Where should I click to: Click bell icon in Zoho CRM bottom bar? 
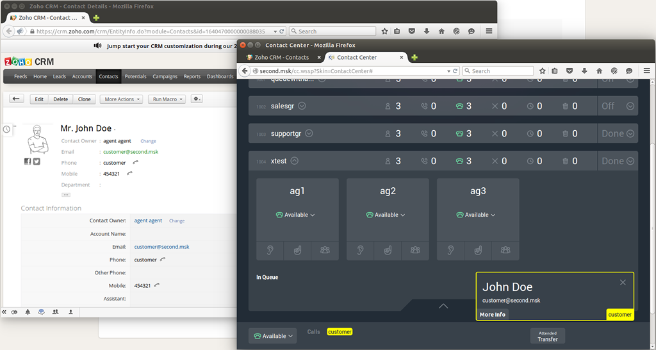point(28,312)
